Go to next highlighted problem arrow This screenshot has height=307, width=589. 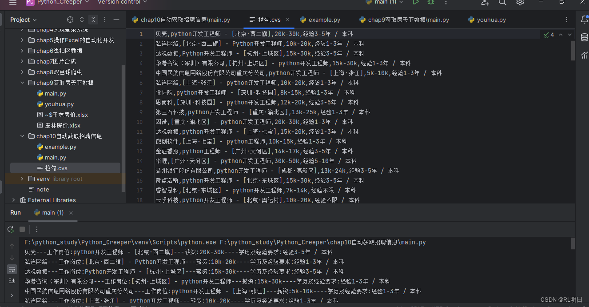click(570, 35)
